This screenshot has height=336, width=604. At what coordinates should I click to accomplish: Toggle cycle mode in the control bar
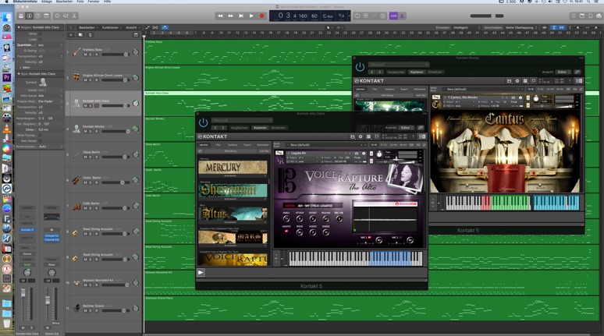click(x=357, y=16)
